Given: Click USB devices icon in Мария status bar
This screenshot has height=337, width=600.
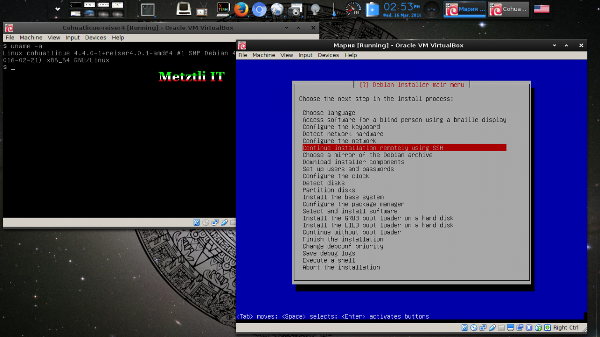Looking at the screenshot, I should 492,328.
